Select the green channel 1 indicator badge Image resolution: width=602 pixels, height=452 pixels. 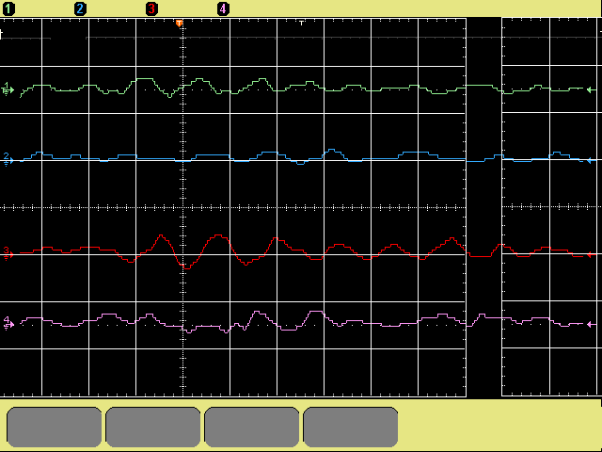(8, 8)
